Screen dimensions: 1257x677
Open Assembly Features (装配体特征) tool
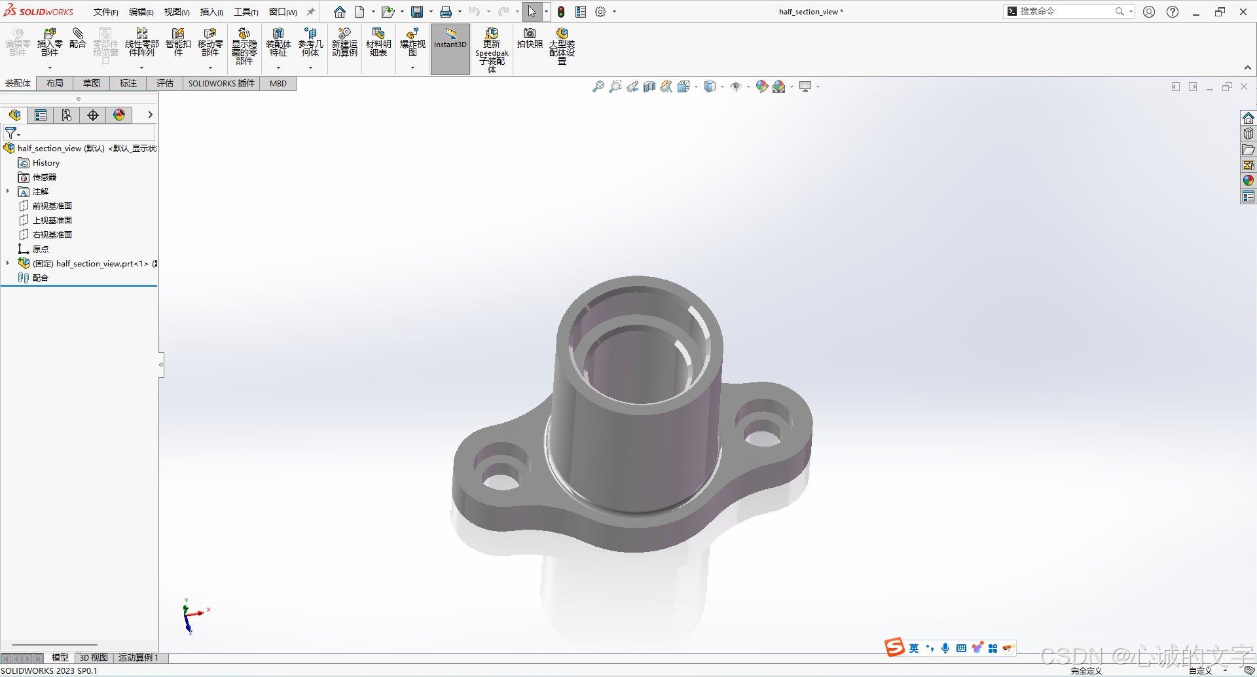[278, 42]
